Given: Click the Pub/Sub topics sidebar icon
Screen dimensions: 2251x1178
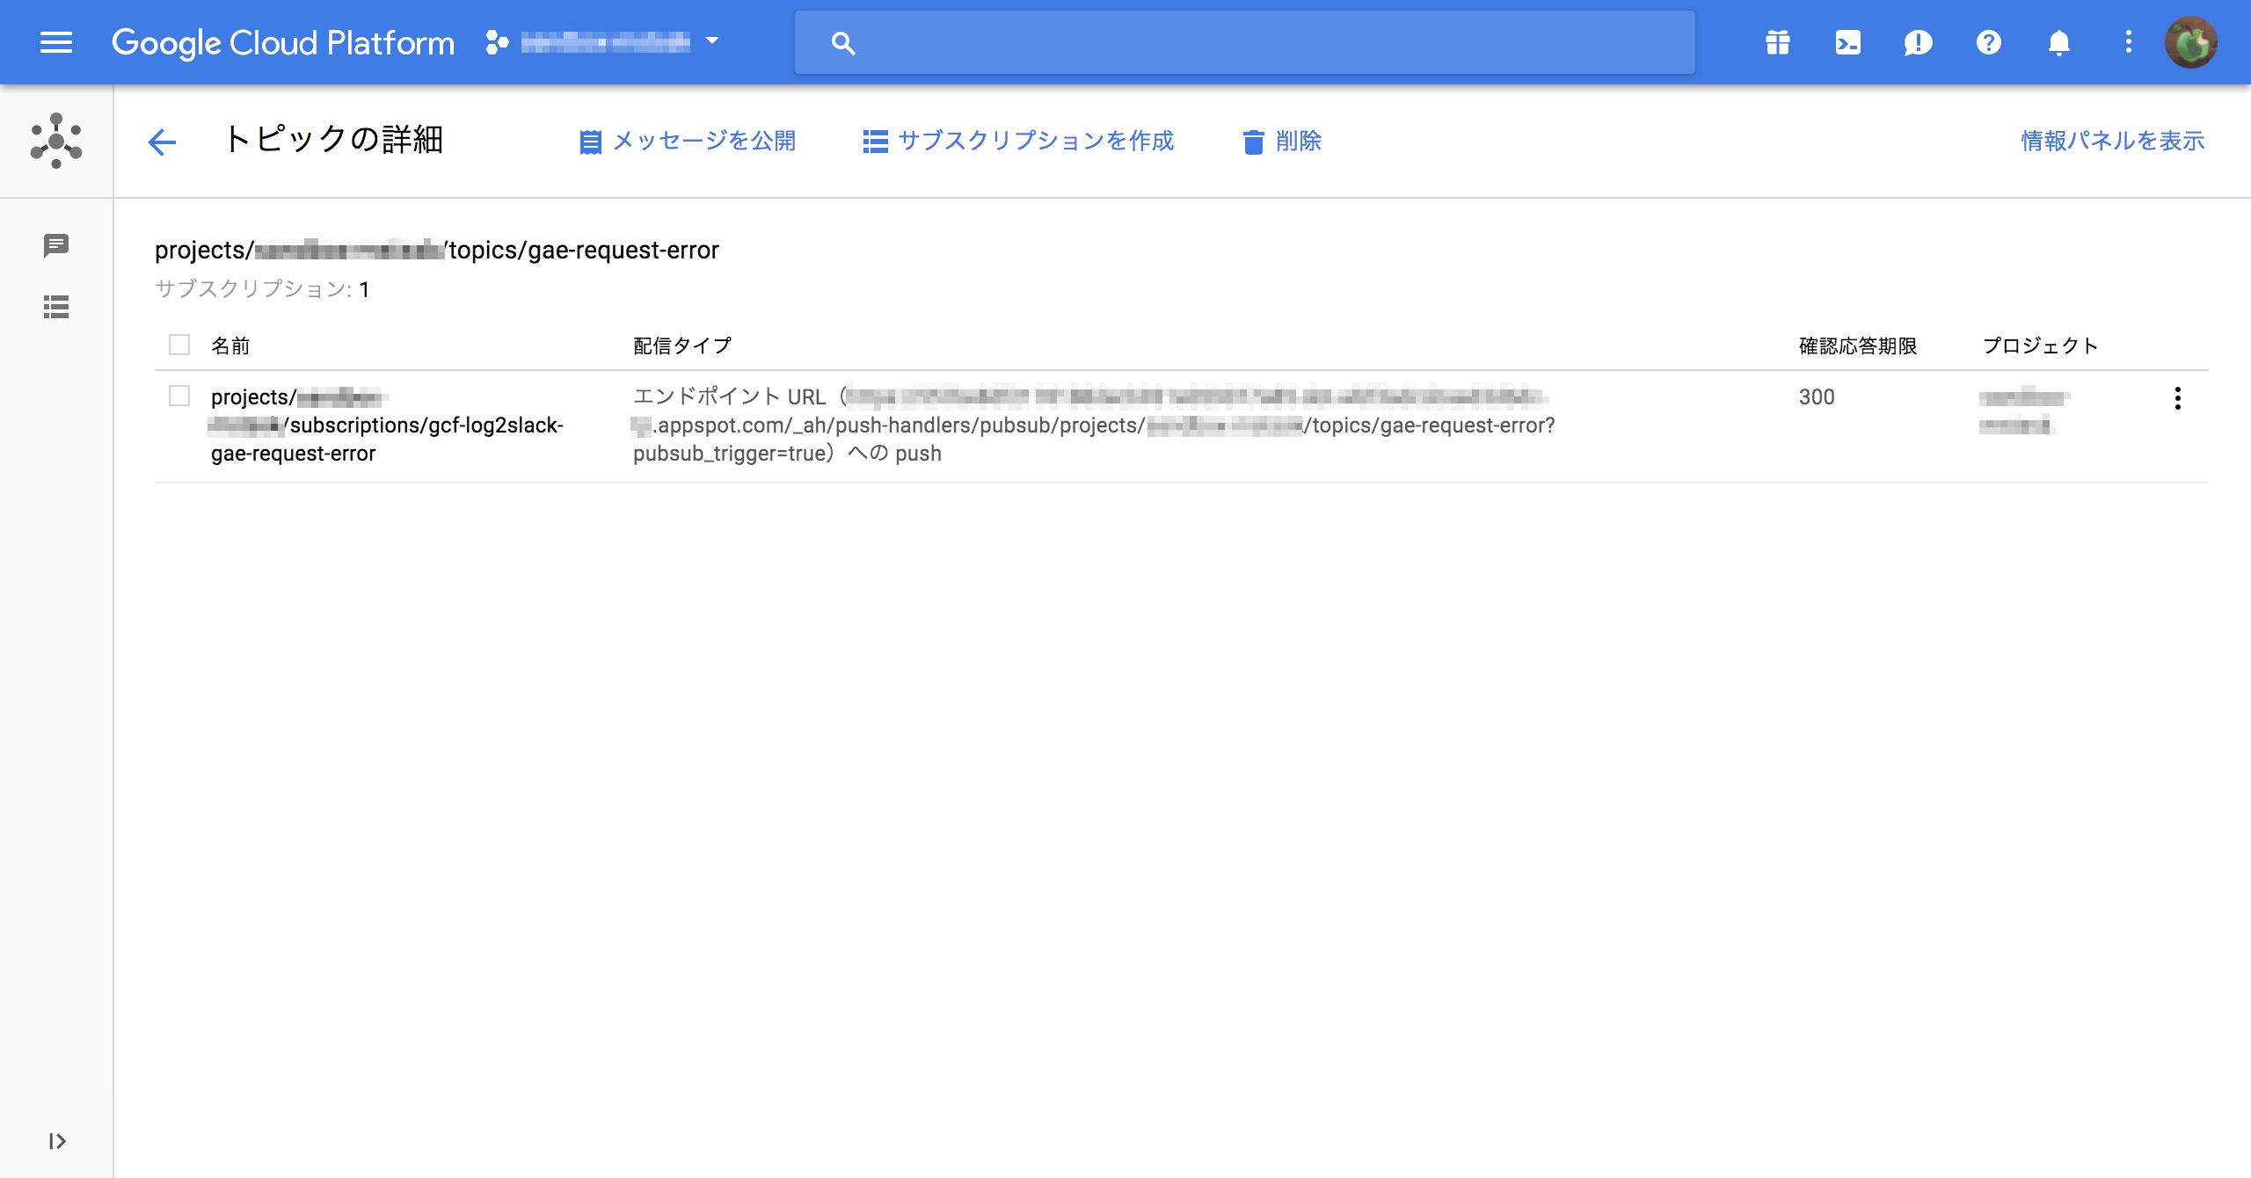Looking at the screenshot, I should (x=56, y=249).
